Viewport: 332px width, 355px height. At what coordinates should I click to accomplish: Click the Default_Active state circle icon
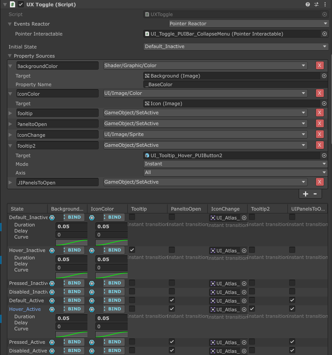pos(52,300)
